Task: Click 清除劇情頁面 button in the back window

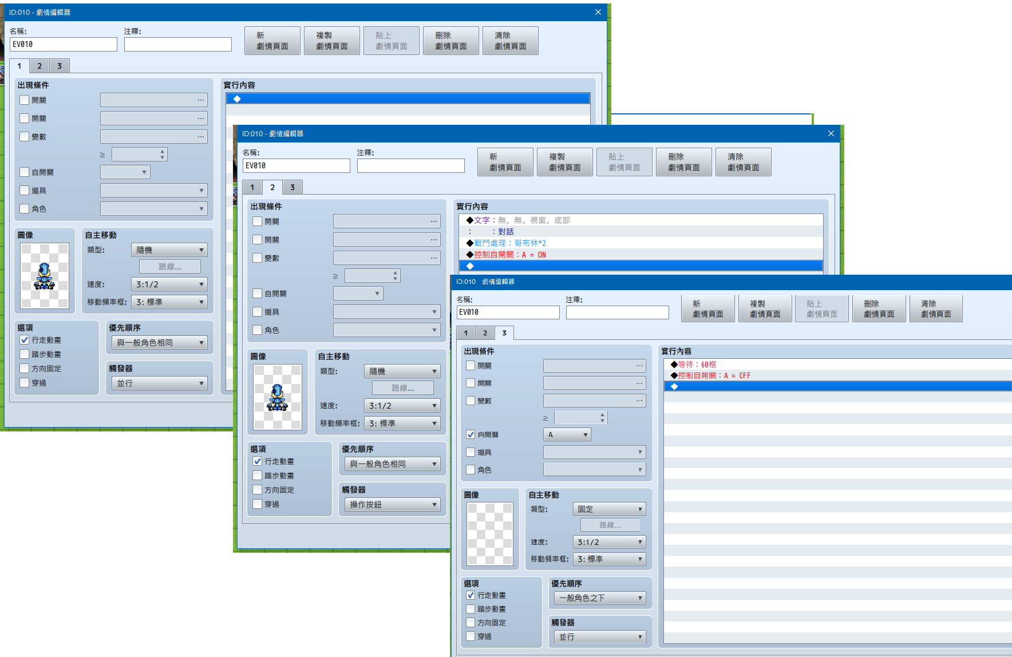Action: [x=511, y=41]
